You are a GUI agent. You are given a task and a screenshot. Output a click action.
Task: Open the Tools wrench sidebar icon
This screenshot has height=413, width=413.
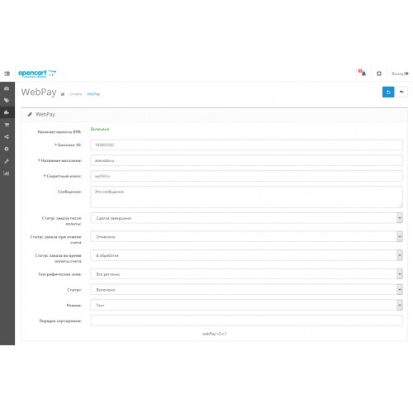click(x=7, y=161)
